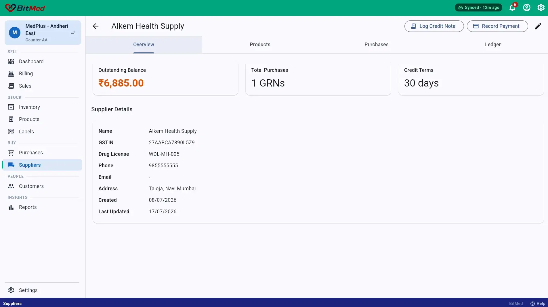Screen dimensions: 548x307
Task: Open the Ledger tab
Action: 493,45
